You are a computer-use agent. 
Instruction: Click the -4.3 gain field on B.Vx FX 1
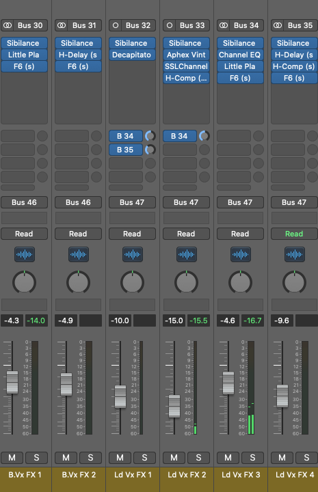click(12, 320)
